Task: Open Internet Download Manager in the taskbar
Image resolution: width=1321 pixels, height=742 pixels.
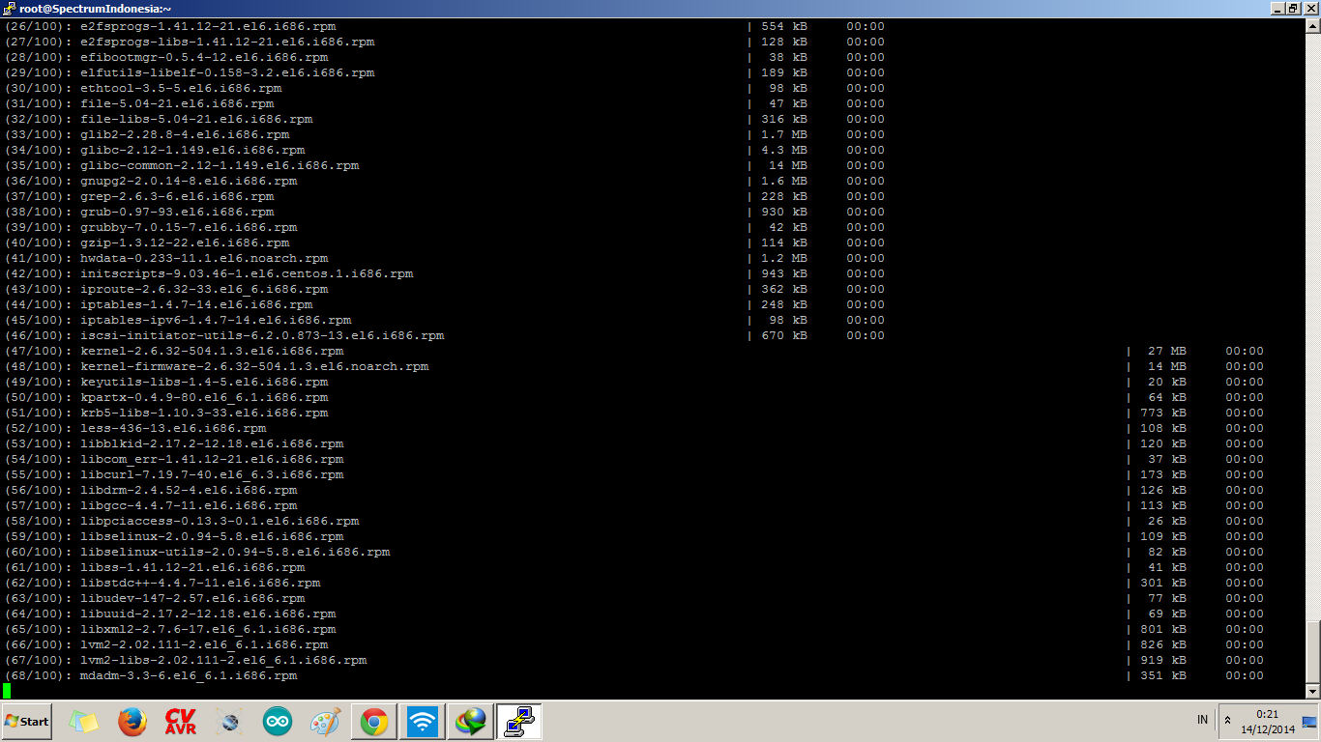Action: click(x=471, y=722)
